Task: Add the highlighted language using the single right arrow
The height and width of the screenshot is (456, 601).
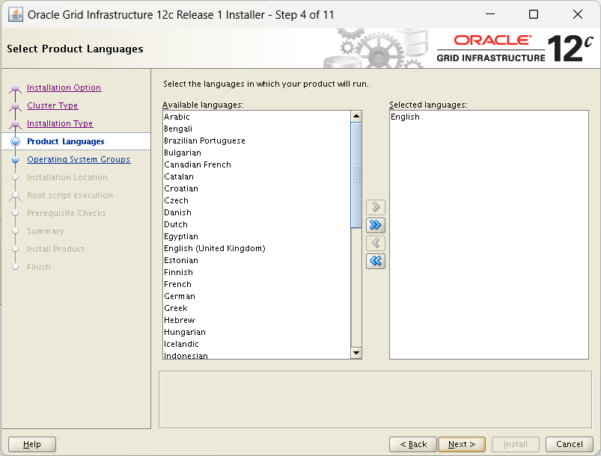Action: pos(376,207)
